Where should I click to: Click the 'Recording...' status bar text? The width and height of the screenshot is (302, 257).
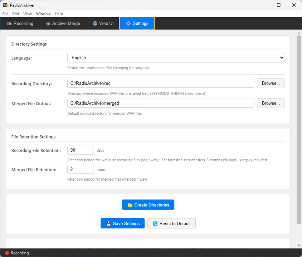point(21,253)
